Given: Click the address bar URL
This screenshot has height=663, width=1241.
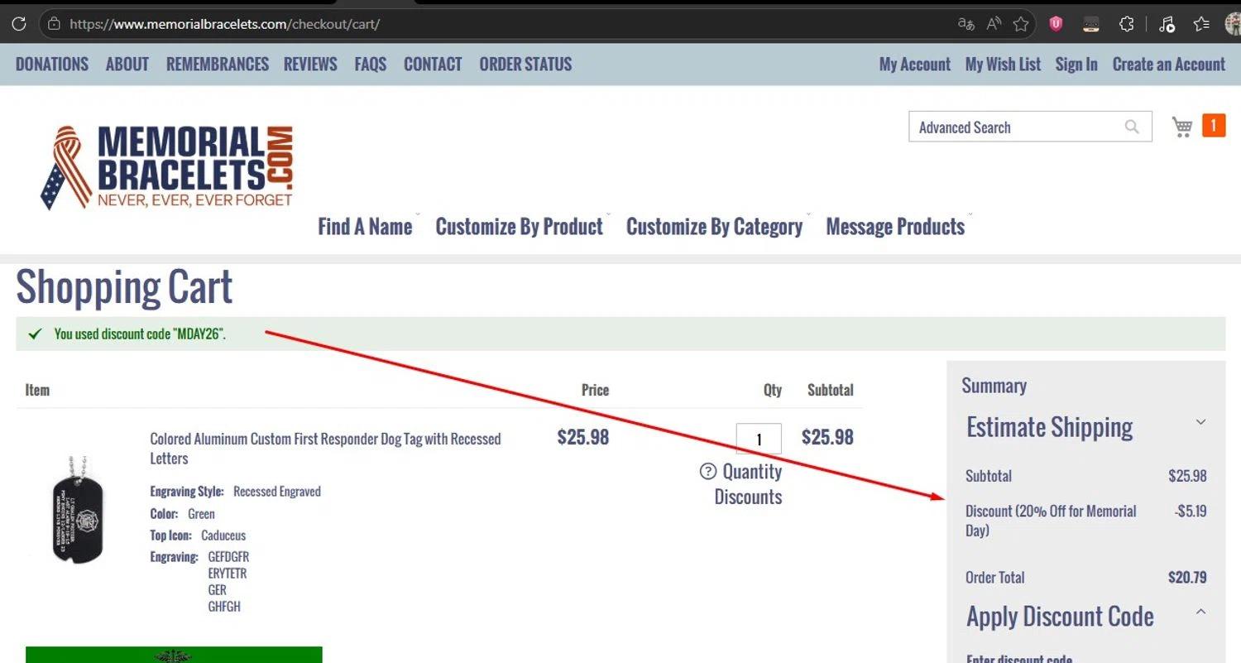Looking at the screenshot, I should click(x=224, y=24).
